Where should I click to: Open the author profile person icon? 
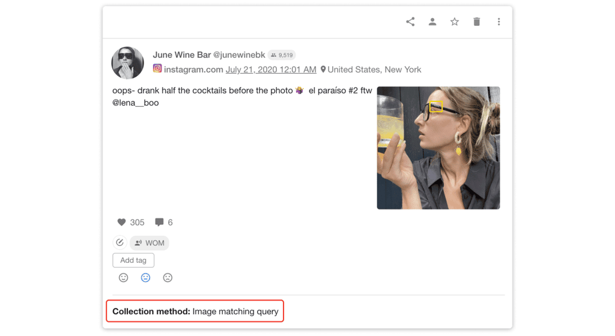[432, 22]
